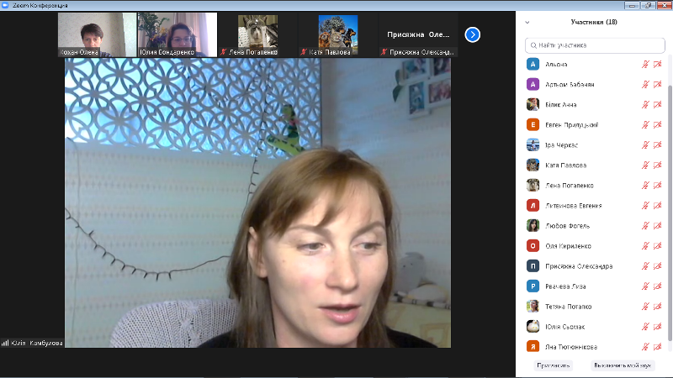Select Тетяна Потапко's avatar photo

click(x=533, y=306)
